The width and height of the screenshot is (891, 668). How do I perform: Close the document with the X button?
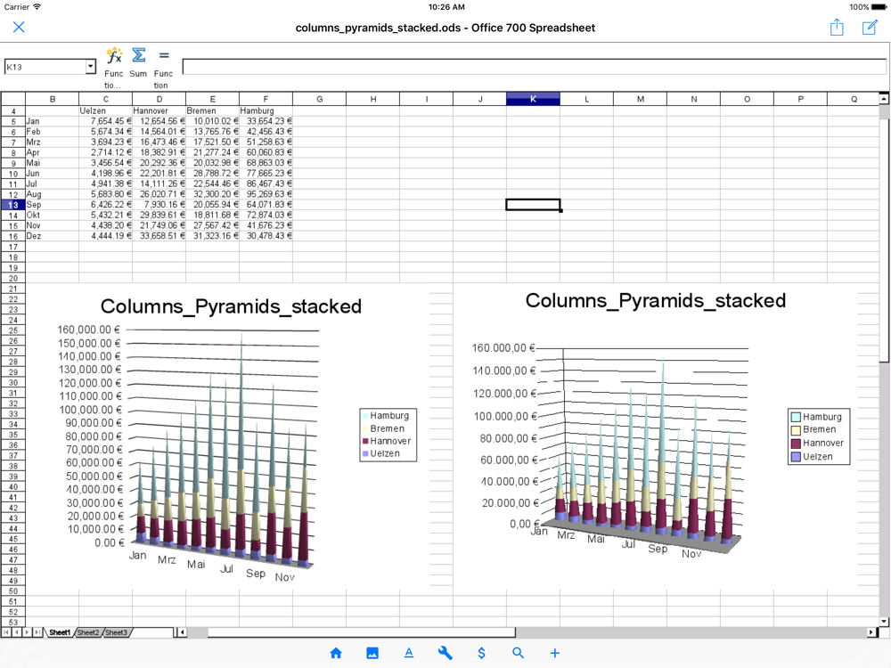pos(19,28)
